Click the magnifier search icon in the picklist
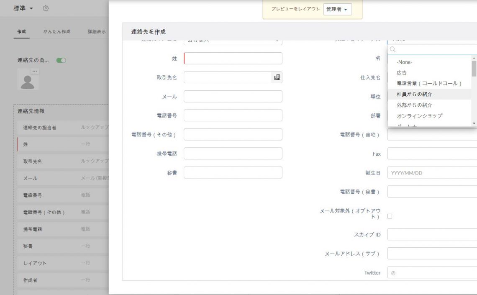This screenshot has width=477, height=295. (392, 50)
